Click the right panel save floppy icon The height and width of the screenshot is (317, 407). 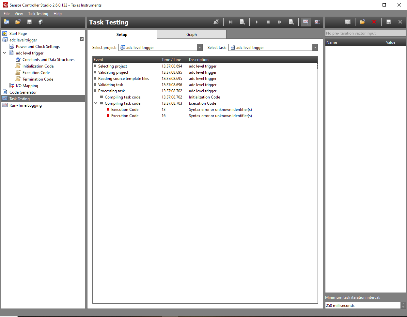[389, 22]
